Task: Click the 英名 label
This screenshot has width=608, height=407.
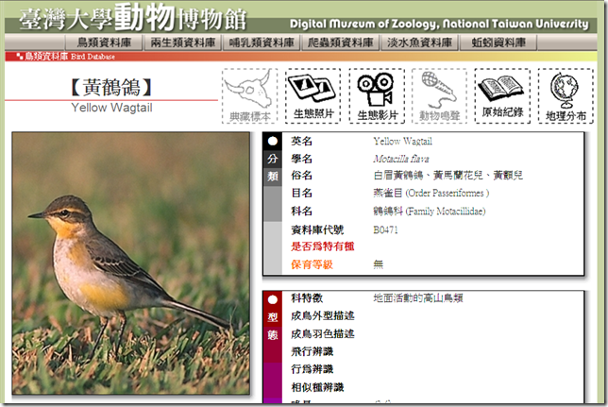Action: (x=302, y=142)
